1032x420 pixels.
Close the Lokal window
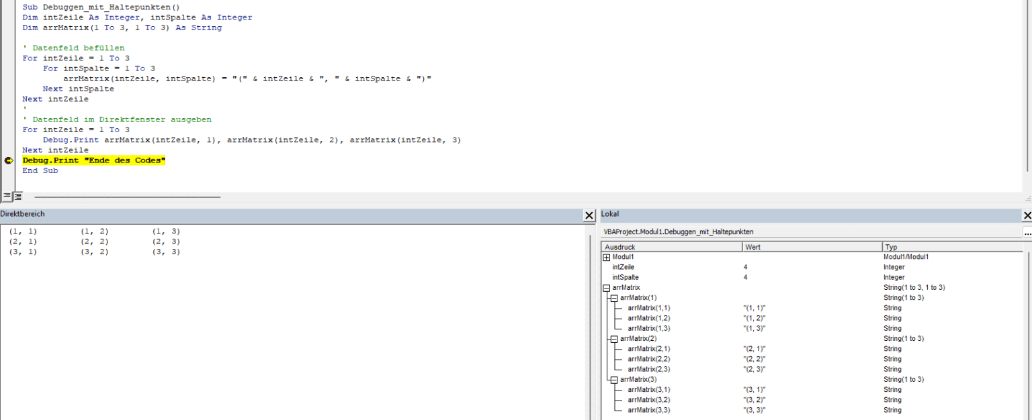tap(1027, 215)
